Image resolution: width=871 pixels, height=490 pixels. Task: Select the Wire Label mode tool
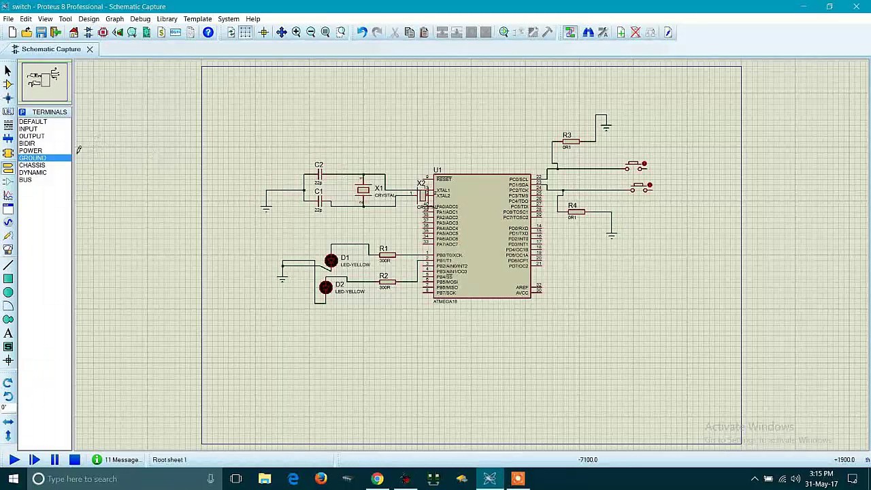(8, 112)
